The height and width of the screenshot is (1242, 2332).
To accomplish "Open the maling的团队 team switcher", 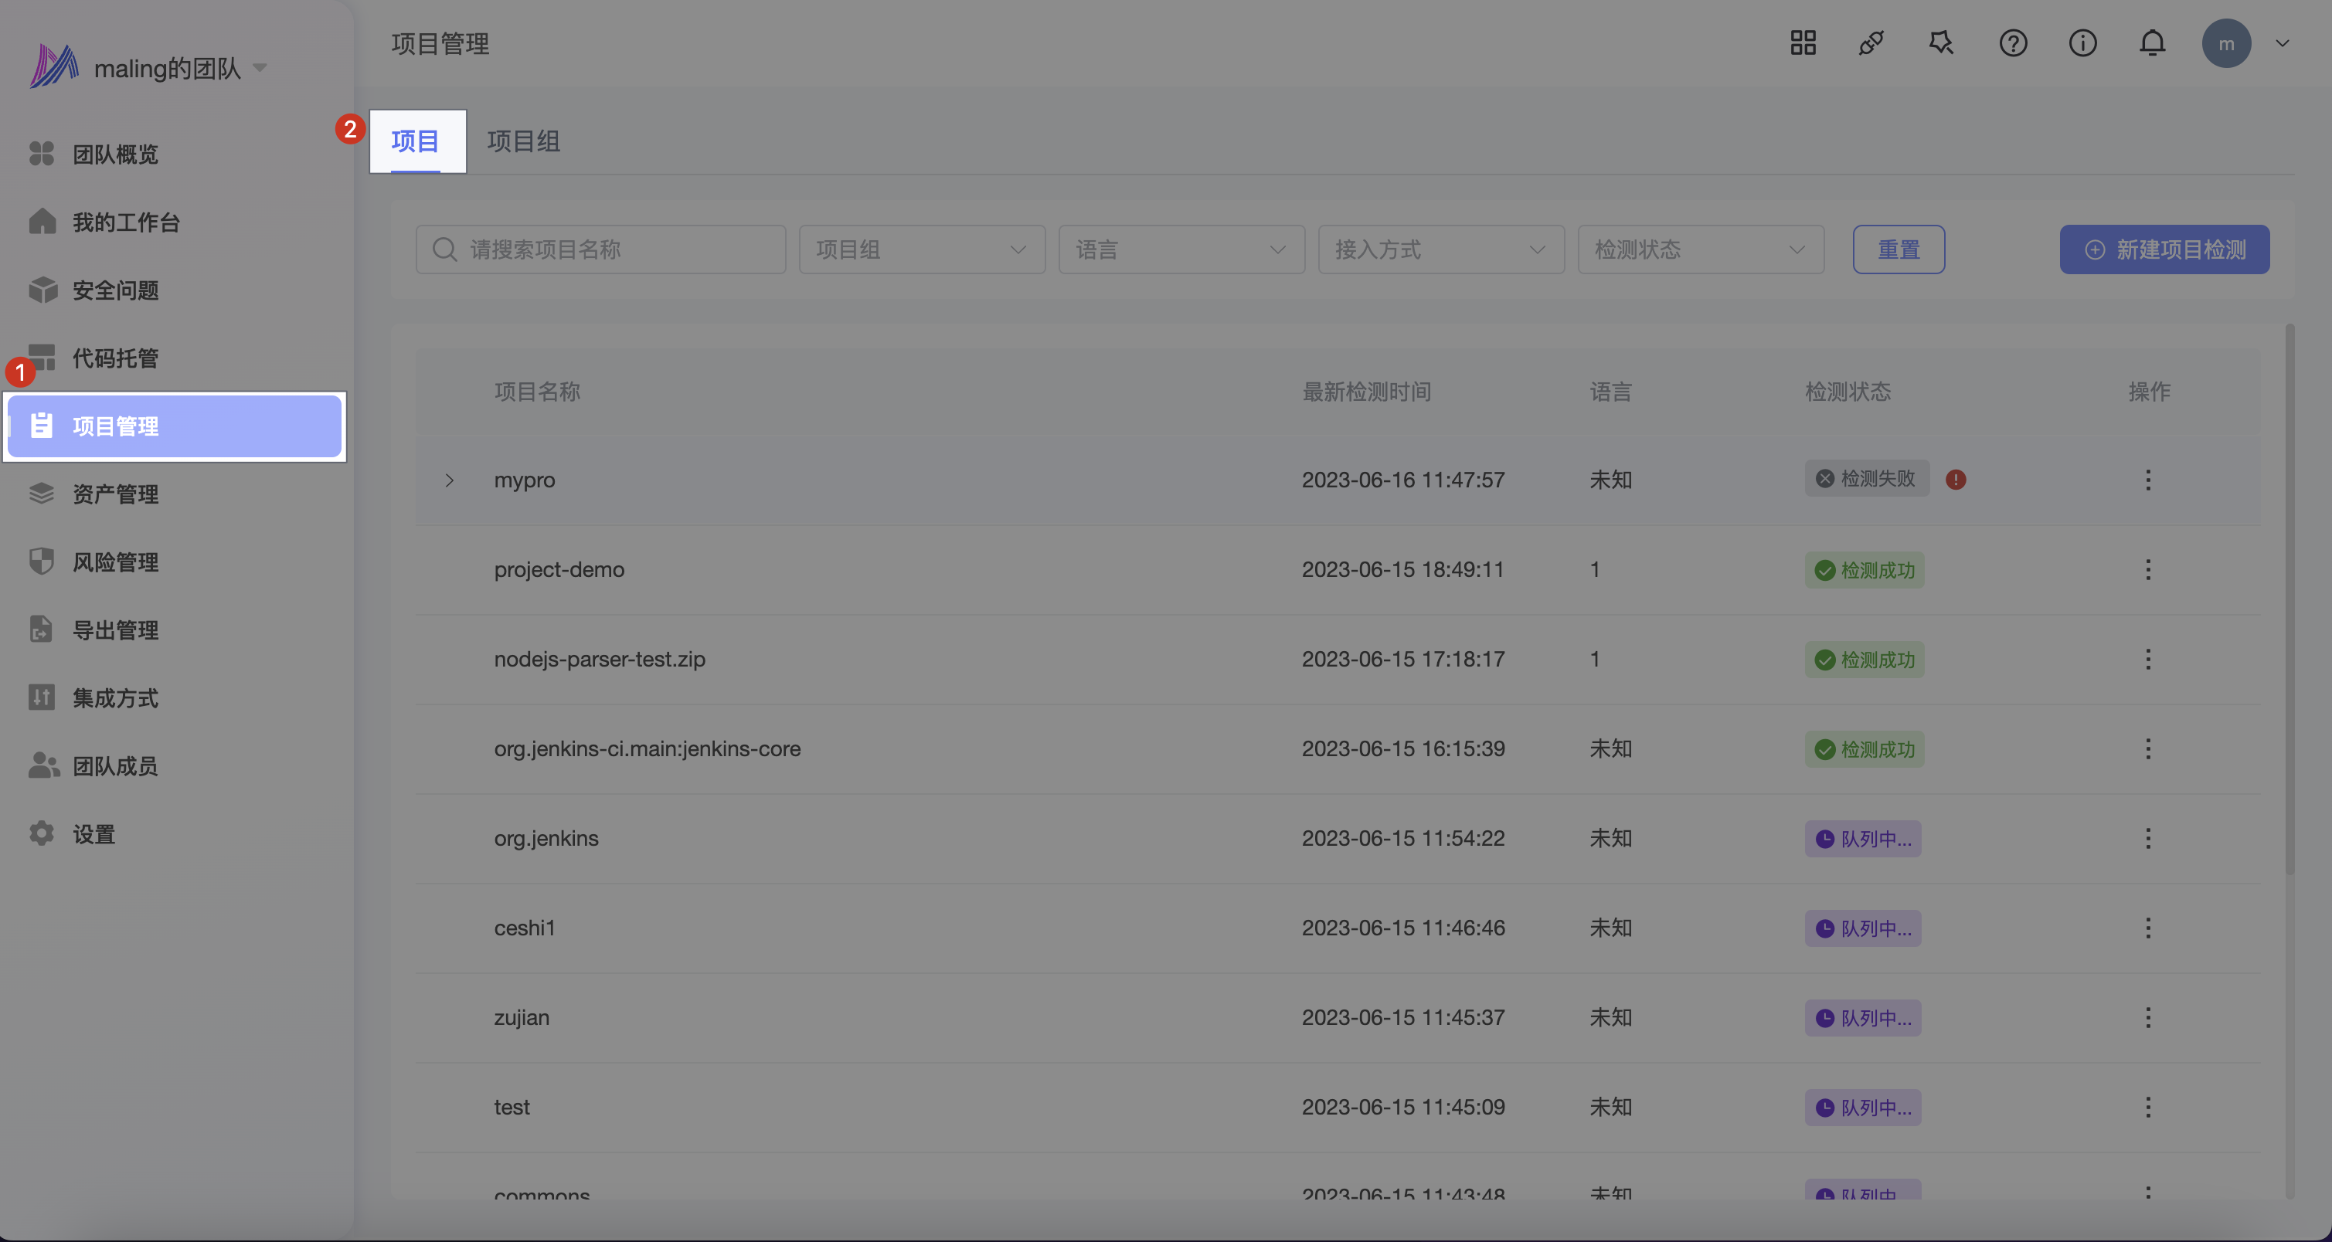I will (168, 69).
